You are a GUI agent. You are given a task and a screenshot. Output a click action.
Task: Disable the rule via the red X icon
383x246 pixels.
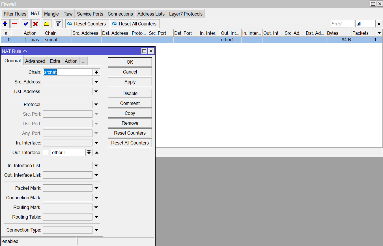(x=35, y=24)
